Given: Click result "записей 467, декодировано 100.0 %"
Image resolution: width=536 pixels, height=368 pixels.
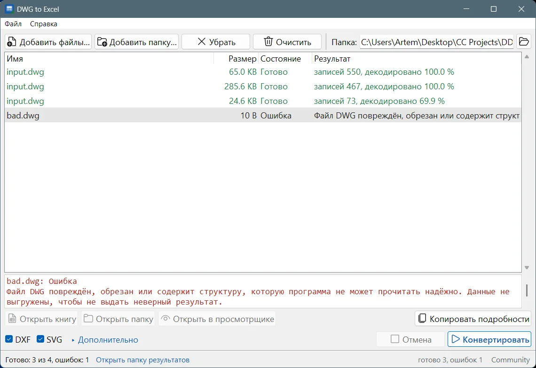Looking at the screenshot, I should coord(384,86).
